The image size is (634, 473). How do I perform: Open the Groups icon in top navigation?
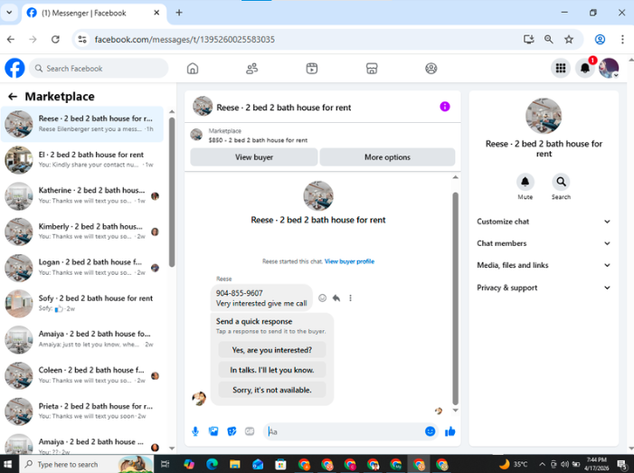(431, 69)
